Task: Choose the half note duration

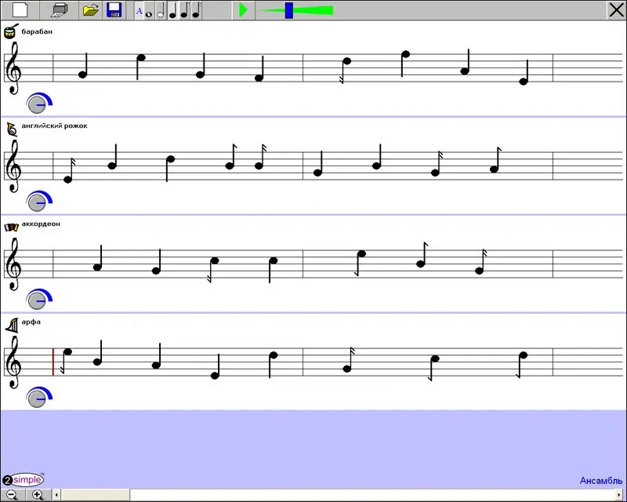Action: 161,10
